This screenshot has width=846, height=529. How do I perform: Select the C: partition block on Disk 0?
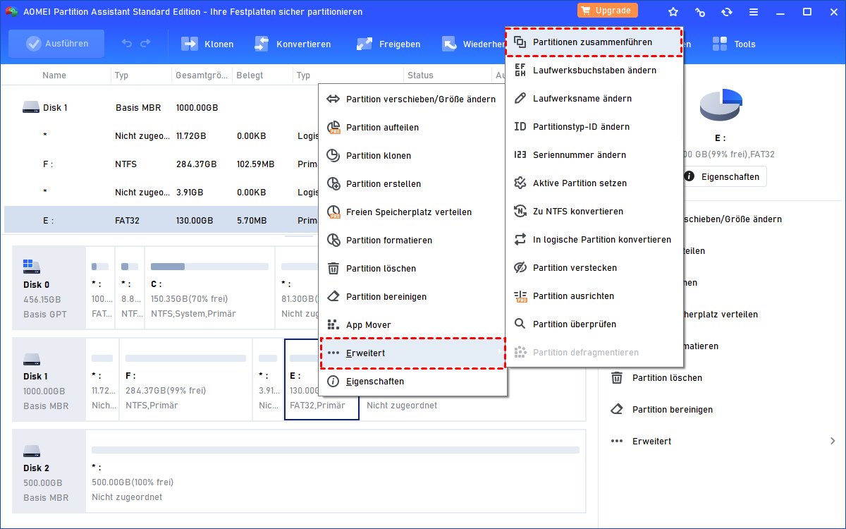coord(209,288)
